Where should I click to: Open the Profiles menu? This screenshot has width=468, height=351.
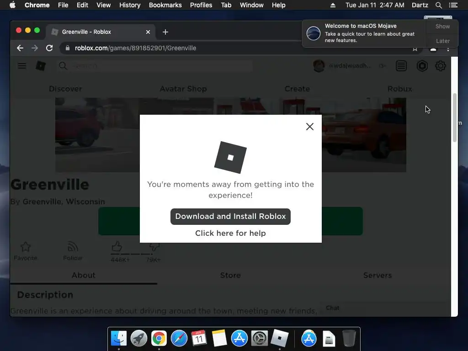(x=201, y=5)
